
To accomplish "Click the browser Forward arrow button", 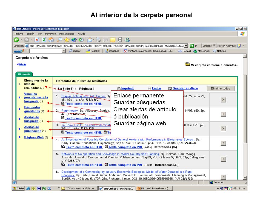I will point(26,40).
